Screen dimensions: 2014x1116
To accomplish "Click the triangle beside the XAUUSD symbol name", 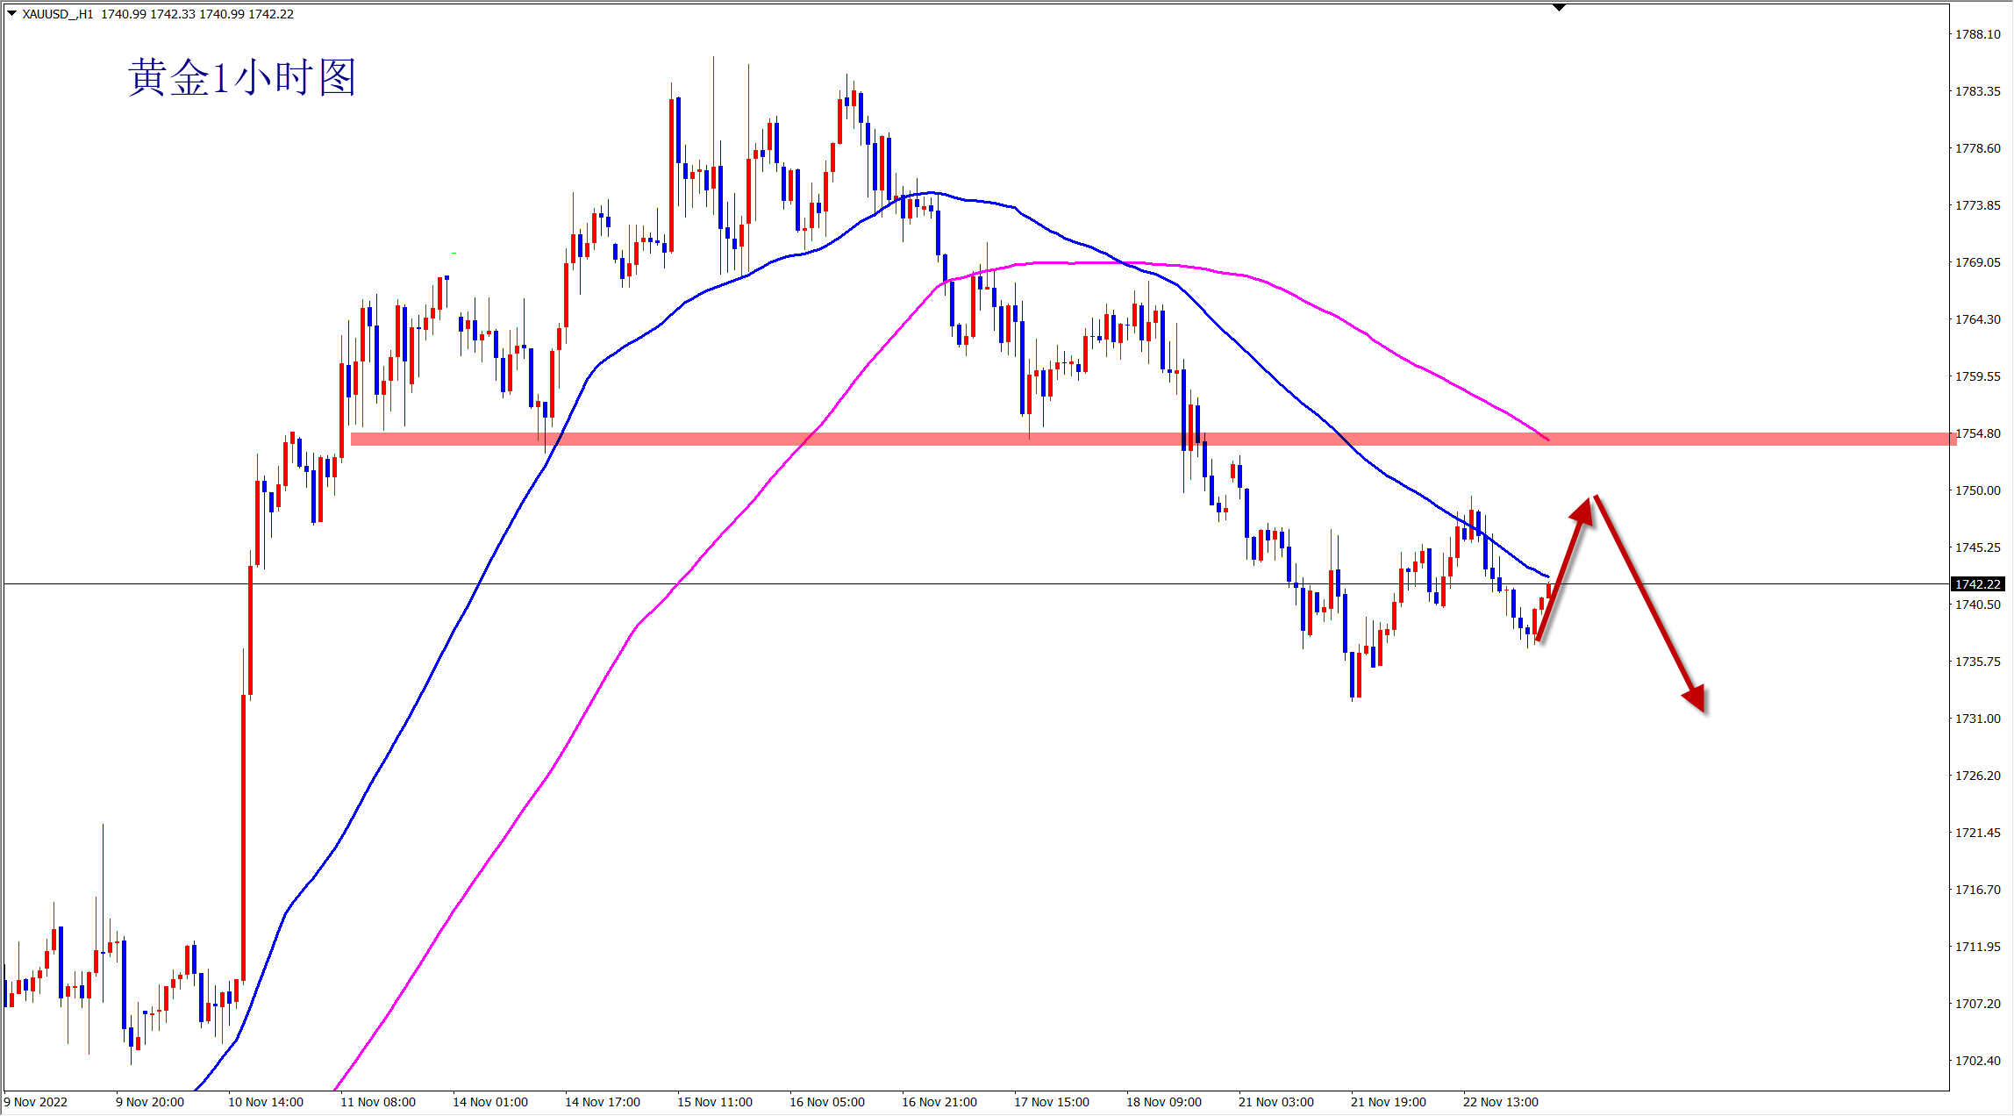I will click(11, 13).
